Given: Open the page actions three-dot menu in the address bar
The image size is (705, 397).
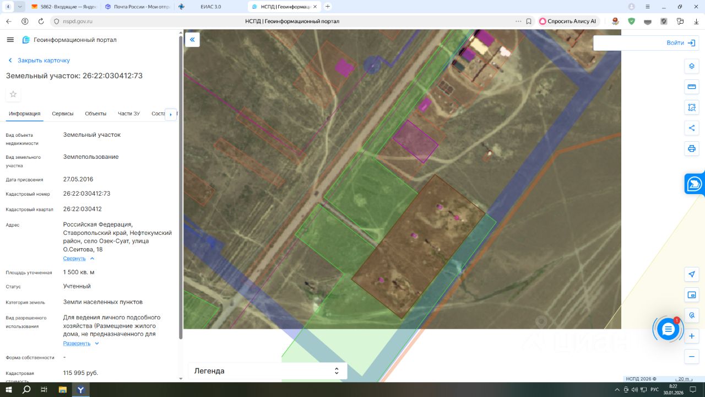Looking at the screenshot, I should [x=518, y=22].
